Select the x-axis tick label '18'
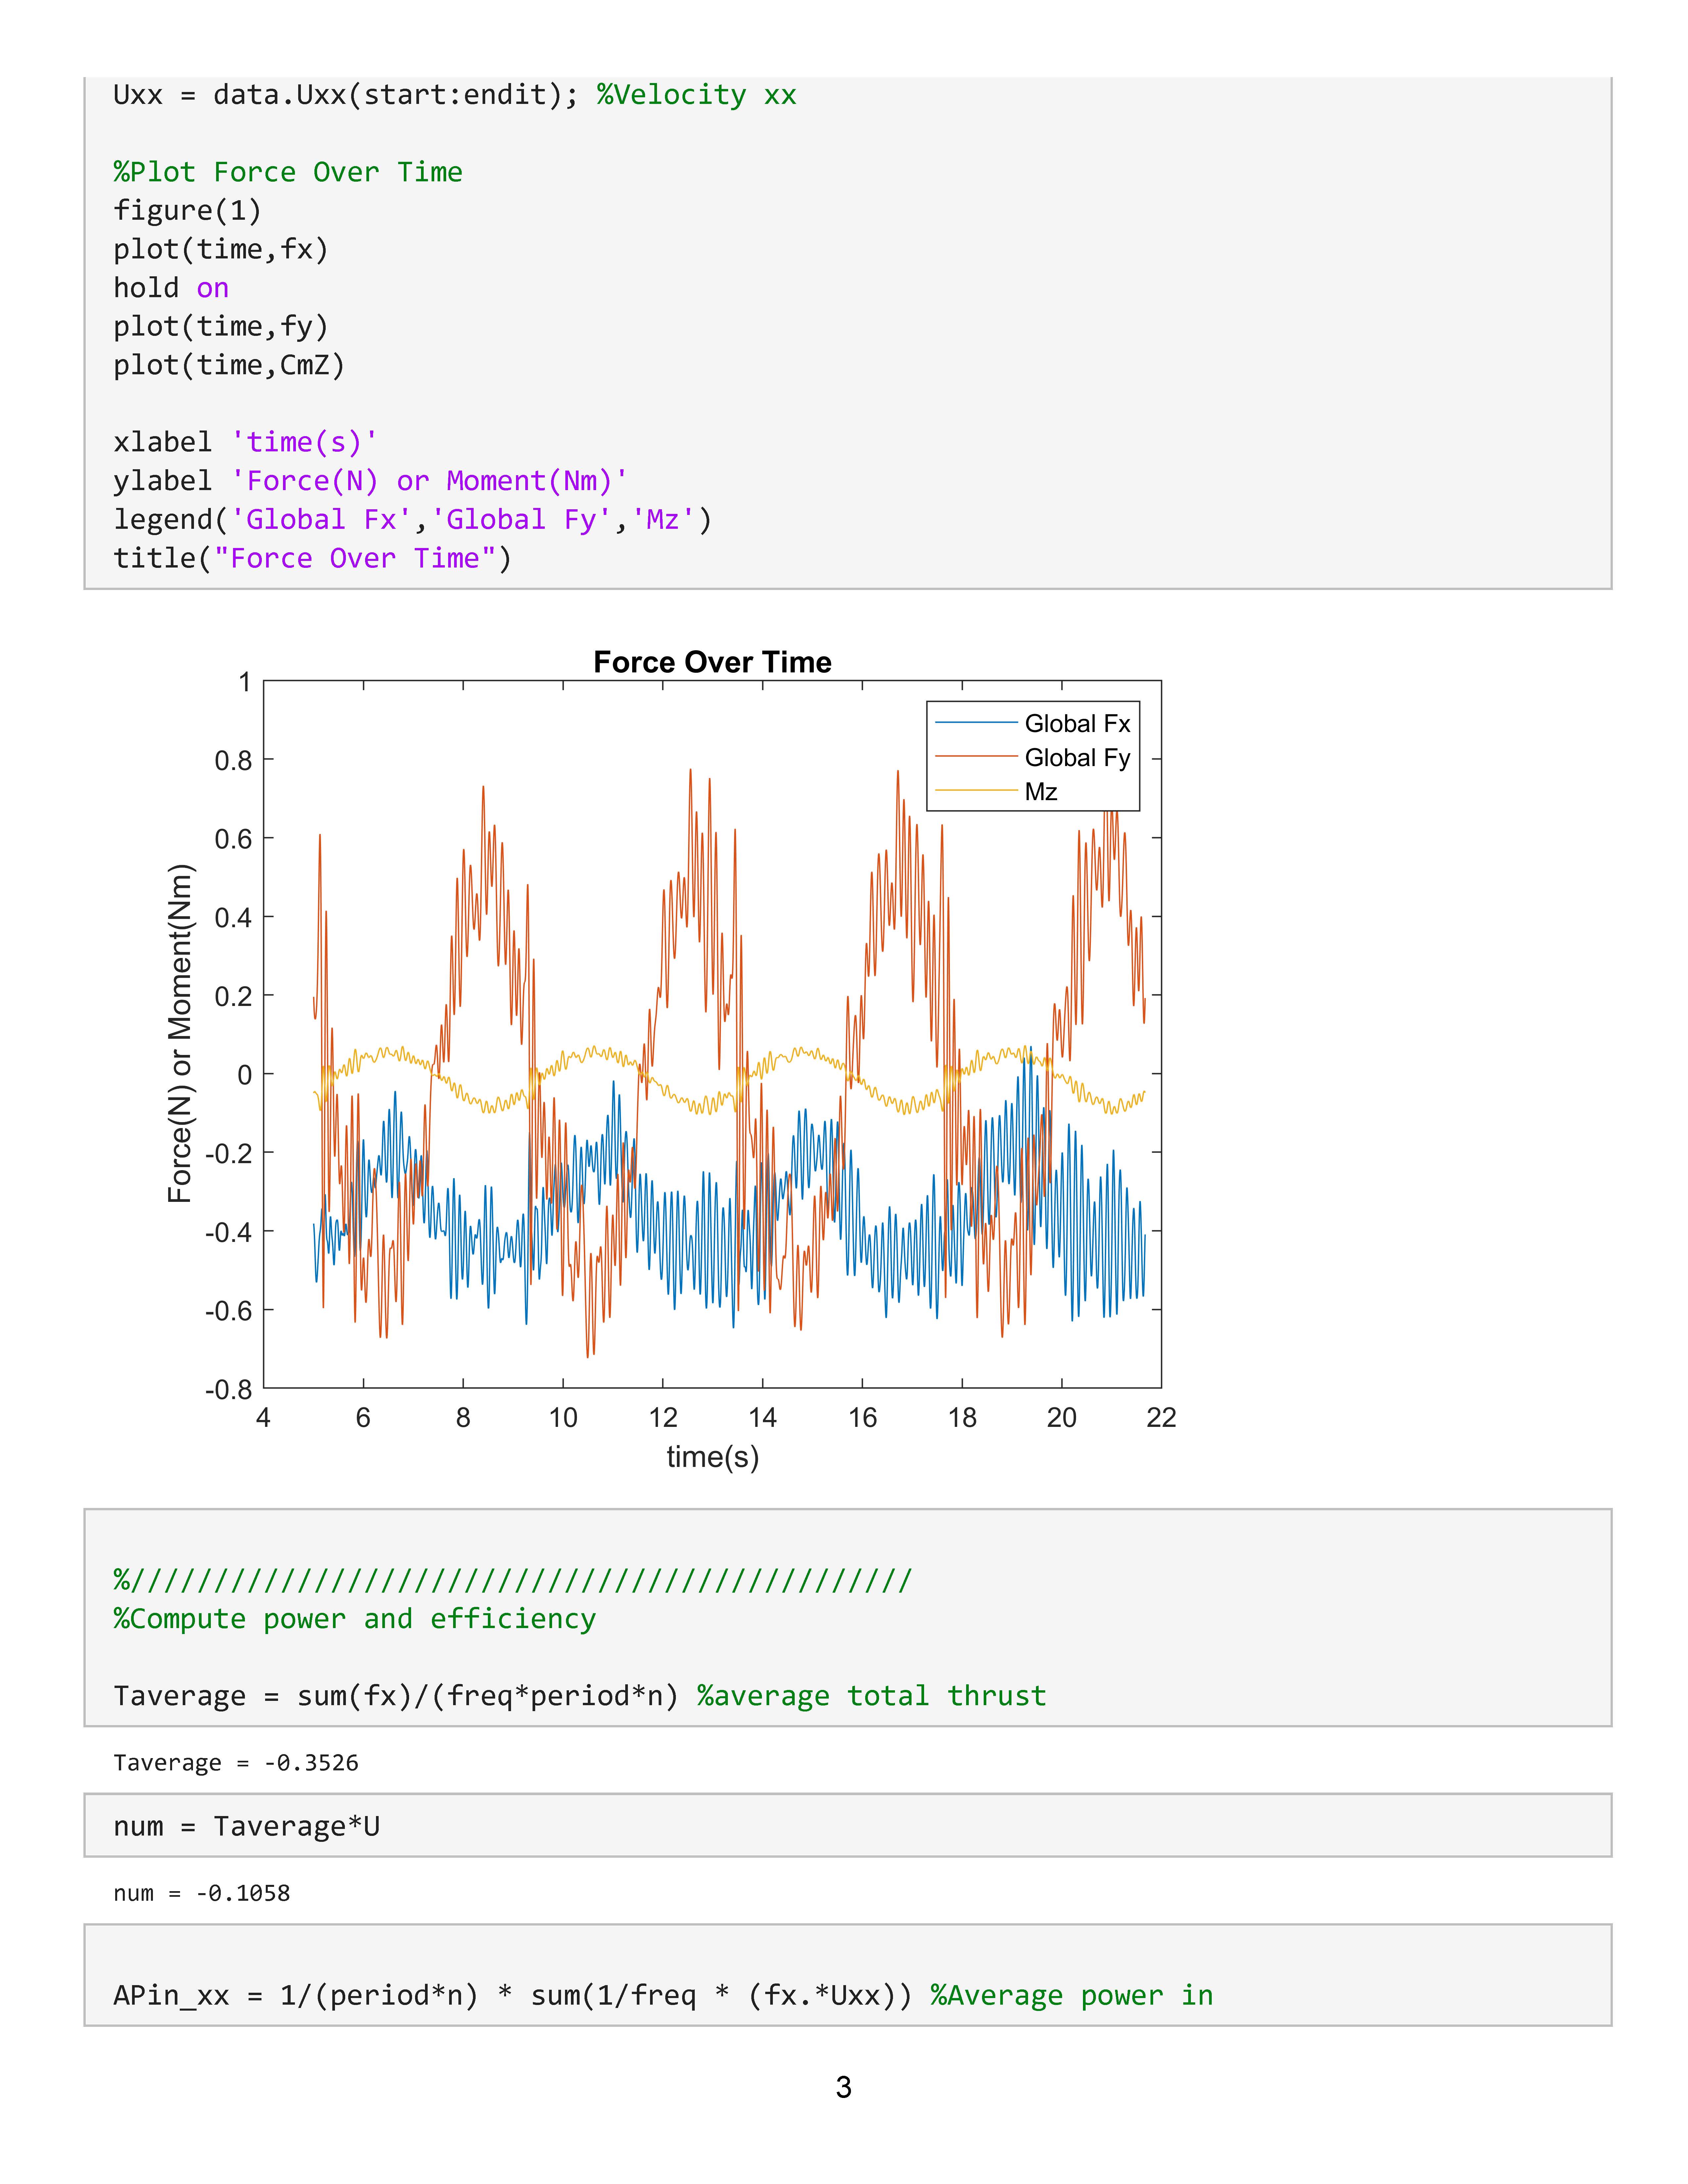Viewport: 1688px width, 2184px height. (962, 1417)
